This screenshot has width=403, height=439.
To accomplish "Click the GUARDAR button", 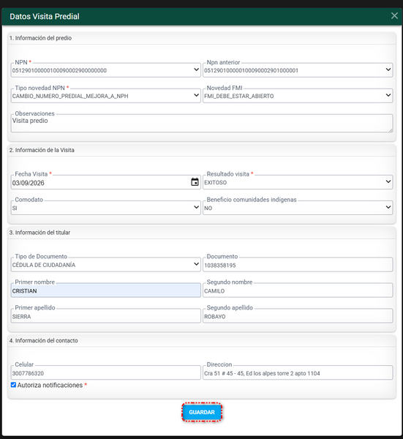I will (x=202, y=412).
